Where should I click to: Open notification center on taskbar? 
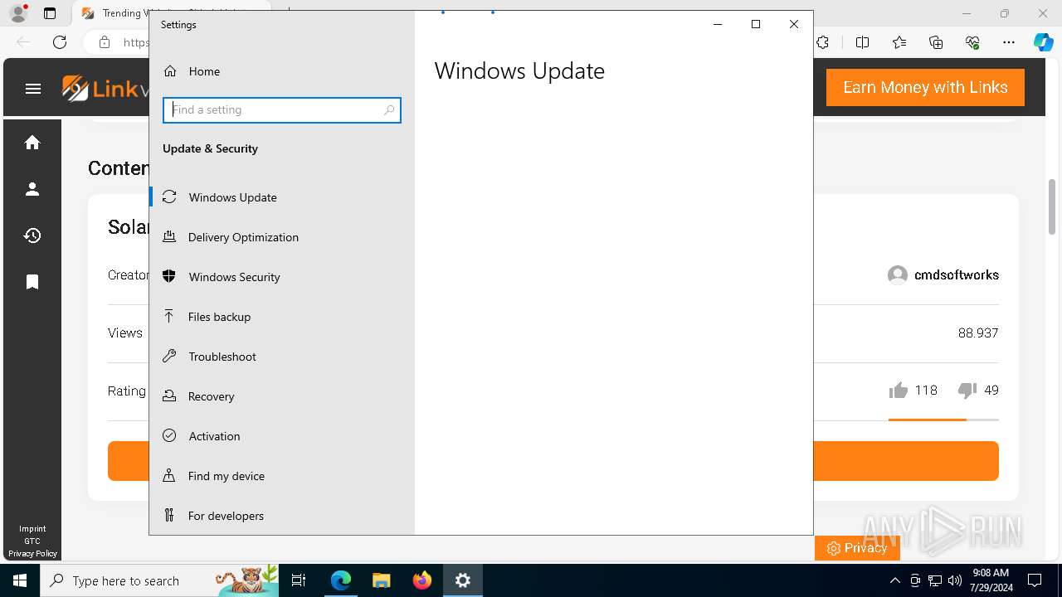pos(1035,580)
